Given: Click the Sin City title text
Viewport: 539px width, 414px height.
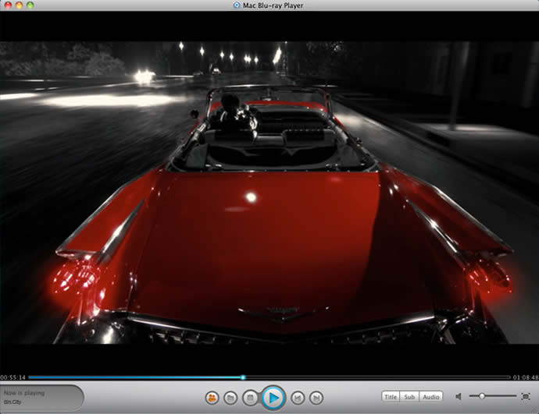Looking at the screenshot, I should (12, 402).
